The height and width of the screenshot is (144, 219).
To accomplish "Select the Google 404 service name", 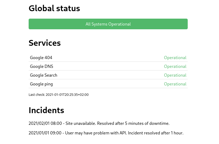I will coord(41,57).
